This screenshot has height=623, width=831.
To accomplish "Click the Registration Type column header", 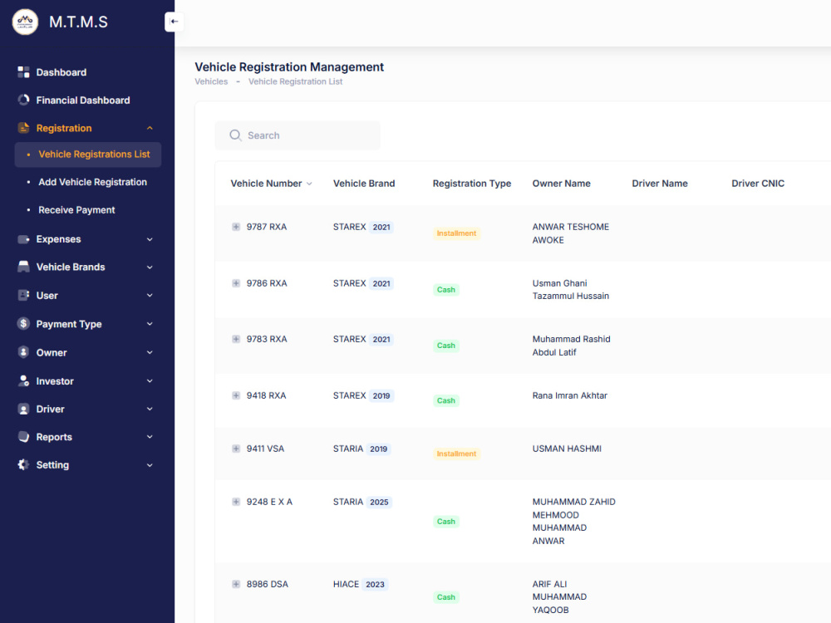I will (472, 184).
